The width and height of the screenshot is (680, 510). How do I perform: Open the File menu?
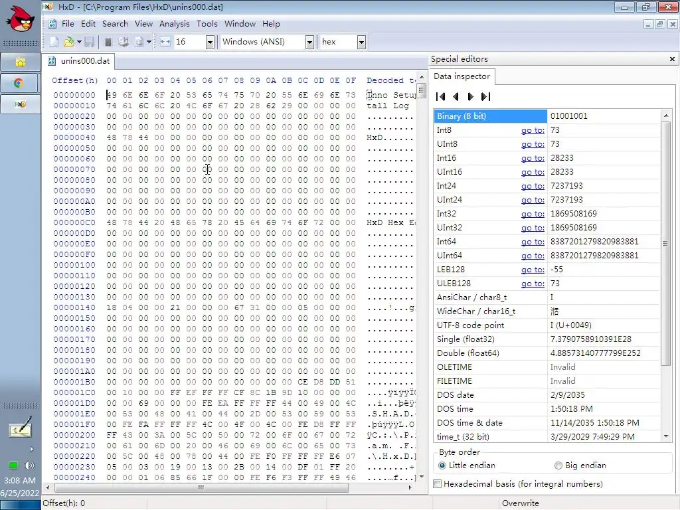click(68, 24)
